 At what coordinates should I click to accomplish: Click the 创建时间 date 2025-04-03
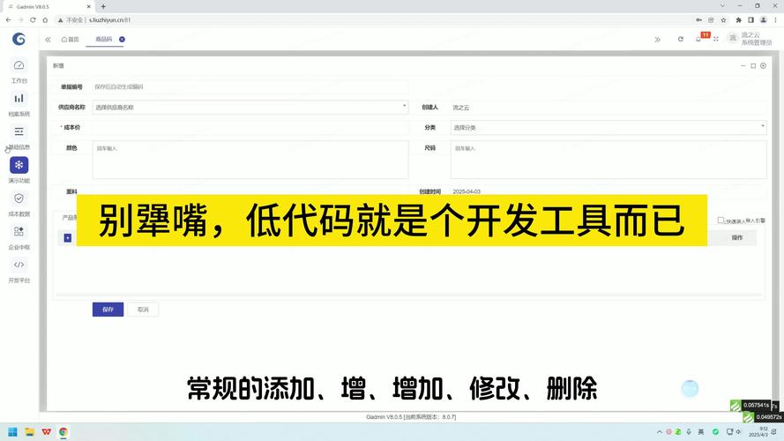pos(467,191)
